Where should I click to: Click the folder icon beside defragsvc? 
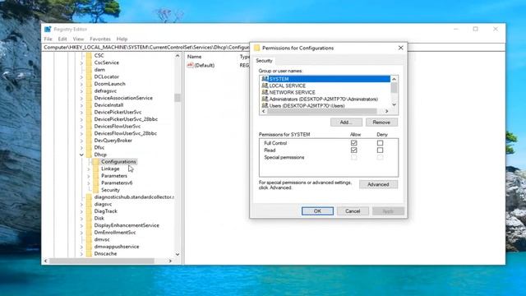(x=89, y=90)
